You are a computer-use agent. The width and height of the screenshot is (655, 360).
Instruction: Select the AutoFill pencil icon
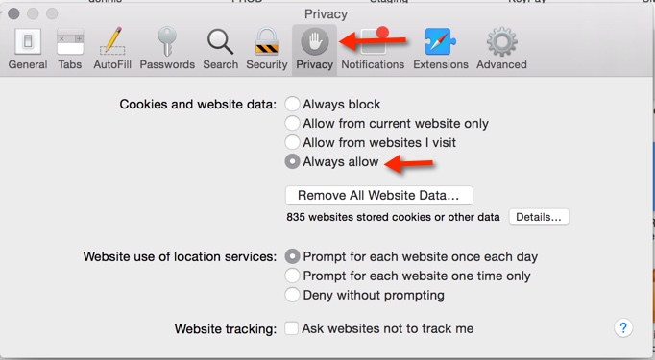coord(112,42)
